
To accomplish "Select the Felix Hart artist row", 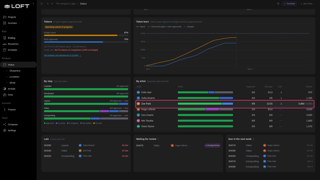I will [224, 92].
